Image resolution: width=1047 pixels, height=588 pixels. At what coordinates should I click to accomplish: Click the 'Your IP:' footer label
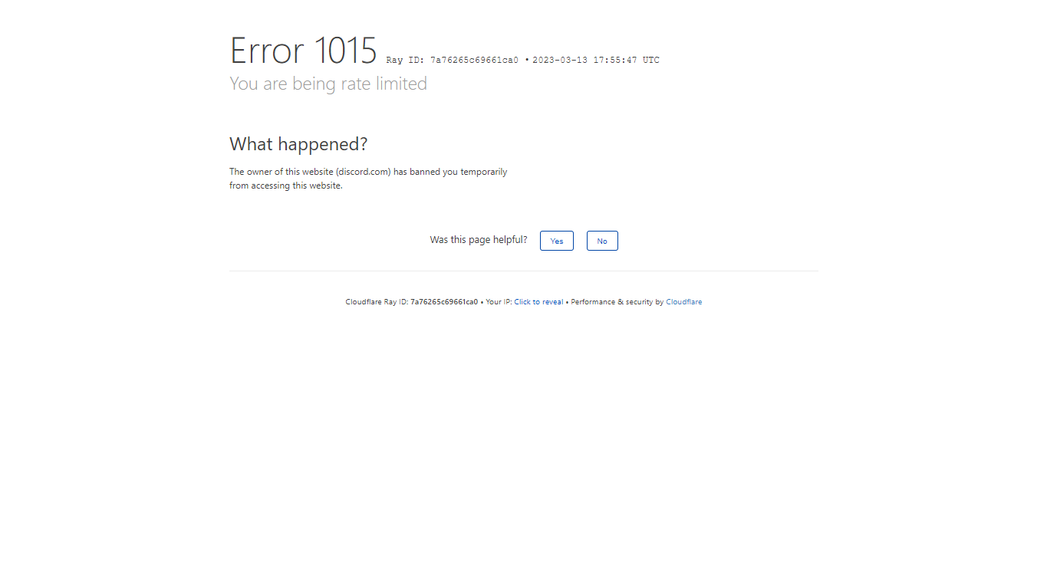click(x=499, y=302)
